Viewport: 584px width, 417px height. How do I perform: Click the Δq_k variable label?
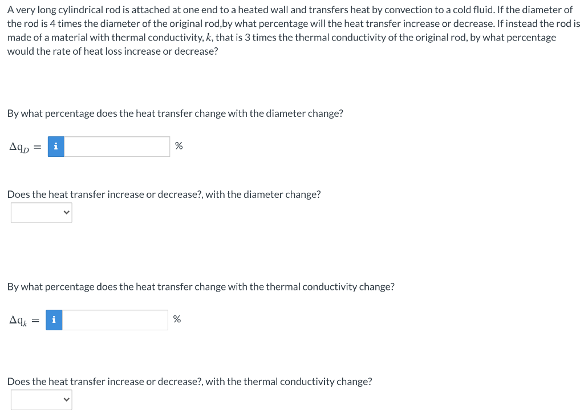coord(18,321)
